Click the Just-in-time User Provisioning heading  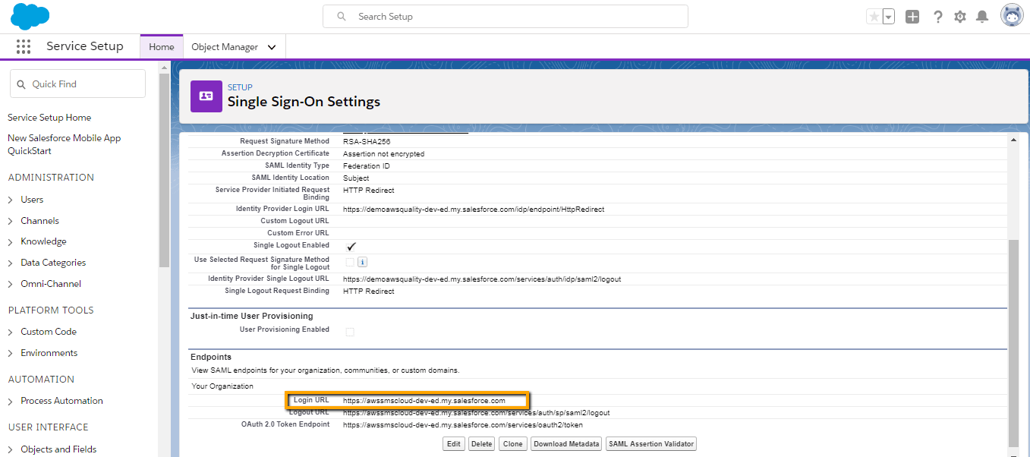point(251,316)
